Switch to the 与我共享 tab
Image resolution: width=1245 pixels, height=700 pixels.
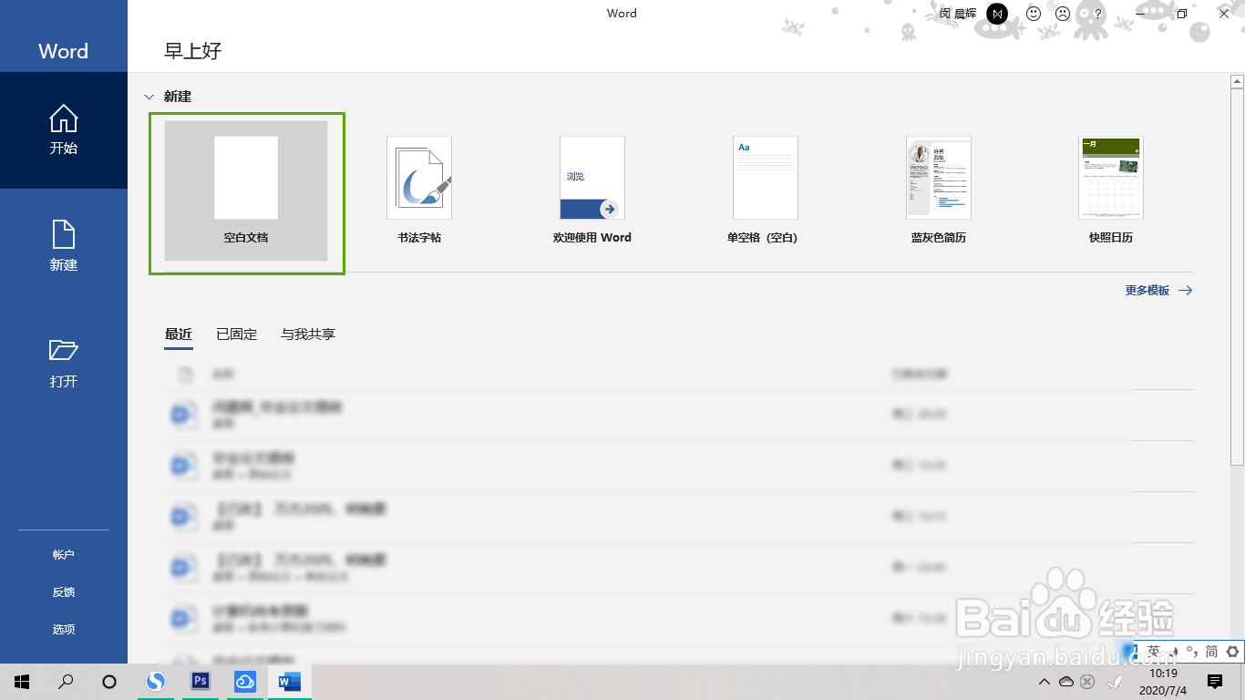click(308, 335)
